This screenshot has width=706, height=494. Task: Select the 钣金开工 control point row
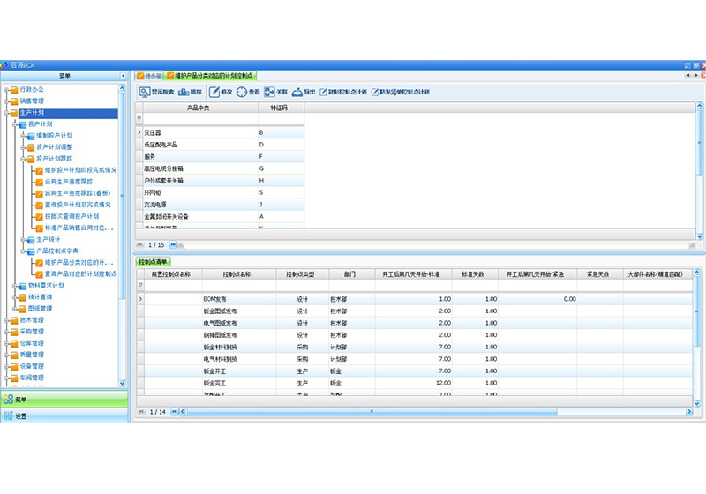coord(415,371)
